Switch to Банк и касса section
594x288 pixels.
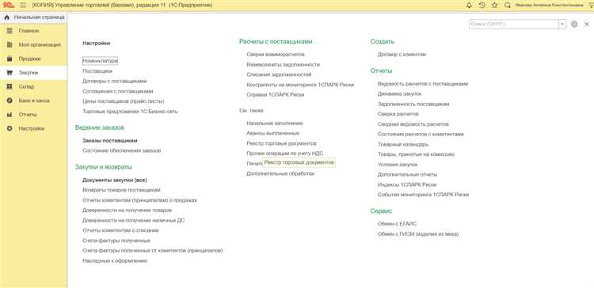point(34,100)
